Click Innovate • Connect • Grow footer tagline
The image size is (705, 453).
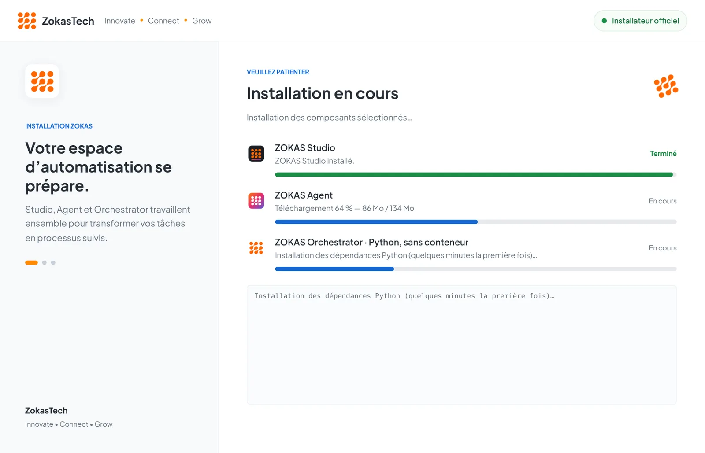(x=69, y=424)
